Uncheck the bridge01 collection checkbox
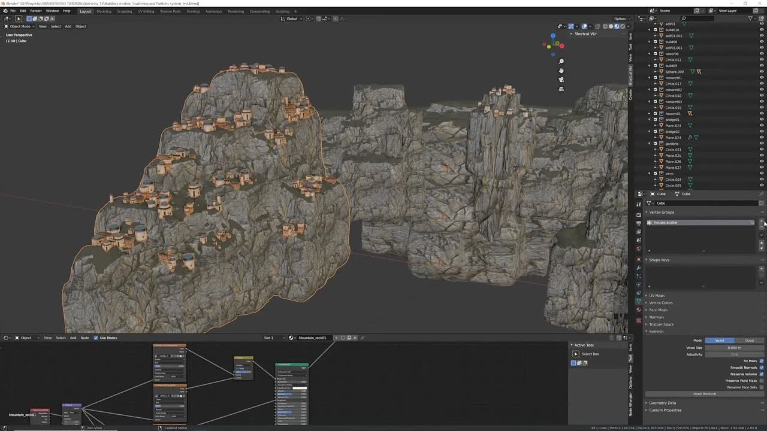The image size is (767, 431). [654, 120]
